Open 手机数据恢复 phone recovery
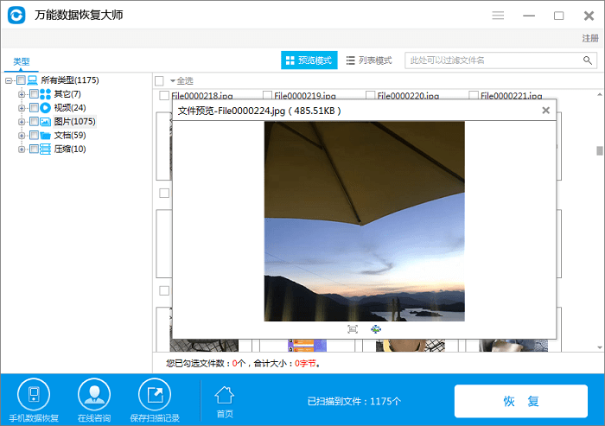Viewport: 605px width, 426px height. pos(34,400)
